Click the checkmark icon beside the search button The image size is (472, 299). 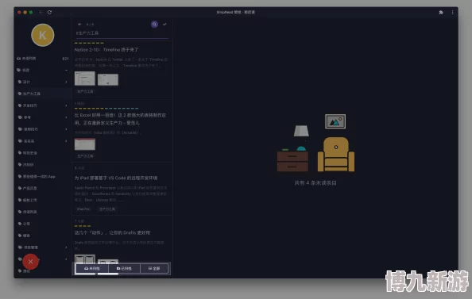coord(164,25)
